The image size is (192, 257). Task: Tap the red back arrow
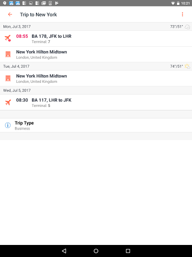tap(10, 15)
